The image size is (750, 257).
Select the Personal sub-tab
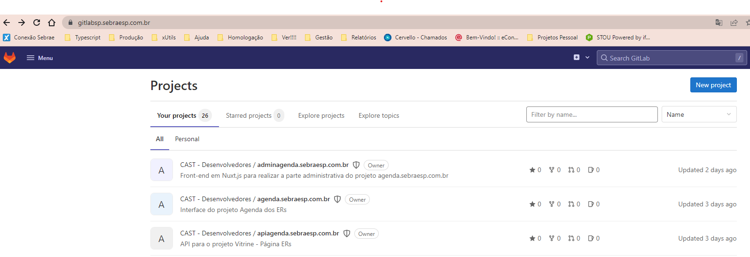click(187, 139)
